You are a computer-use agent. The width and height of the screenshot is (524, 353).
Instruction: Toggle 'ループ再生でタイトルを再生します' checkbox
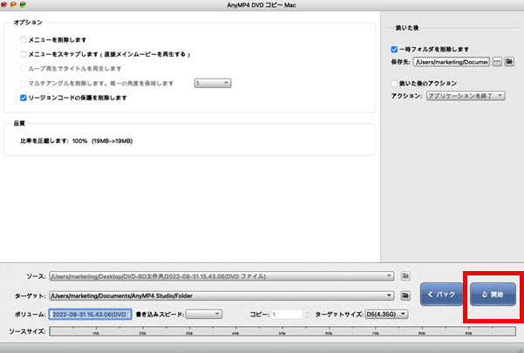point(23,69)
